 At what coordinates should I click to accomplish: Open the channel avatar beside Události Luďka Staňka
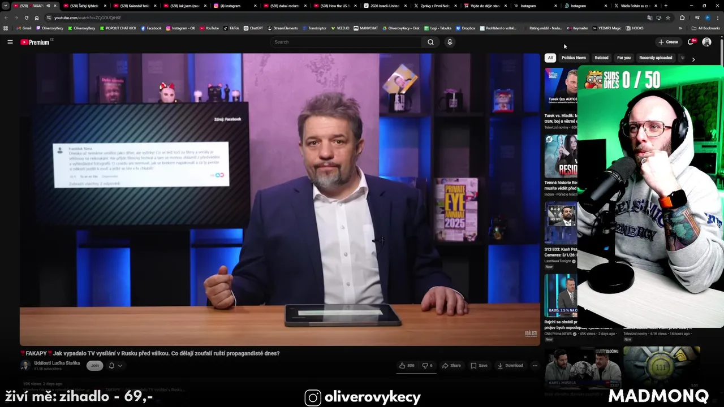coord(25,366)
